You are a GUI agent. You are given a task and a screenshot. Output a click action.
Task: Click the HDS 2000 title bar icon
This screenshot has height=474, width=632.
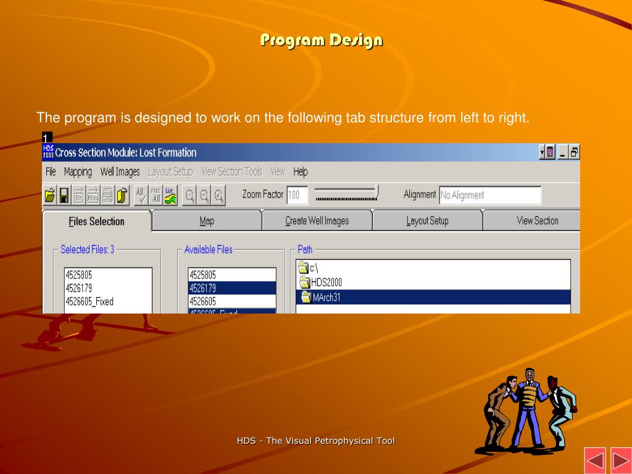click(48, 152)
